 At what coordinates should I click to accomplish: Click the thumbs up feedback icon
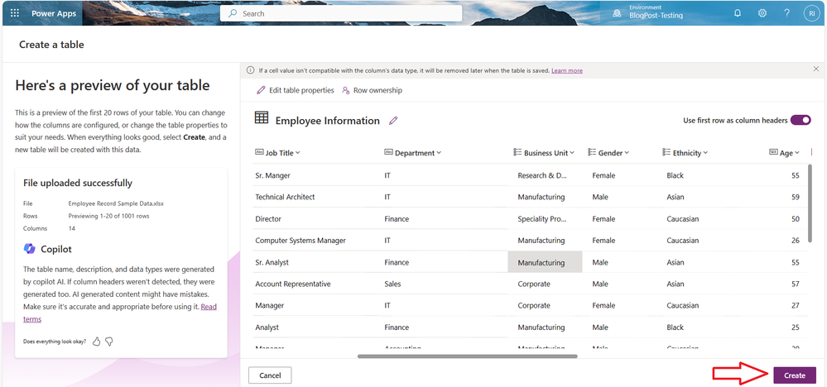point(97,342)
